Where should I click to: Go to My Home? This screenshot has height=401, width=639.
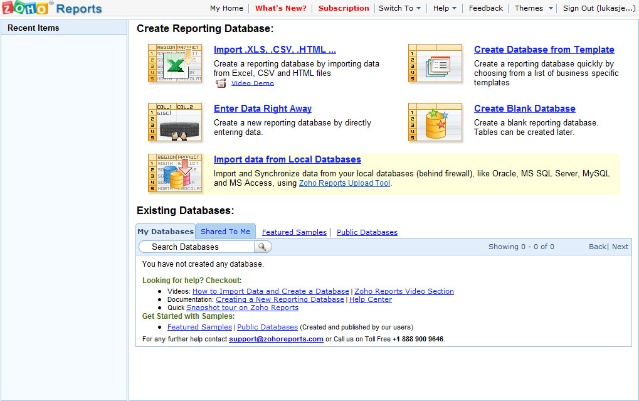tap(226, 8)
